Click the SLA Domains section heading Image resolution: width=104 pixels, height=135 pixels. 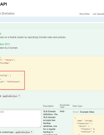coord(7,14)
